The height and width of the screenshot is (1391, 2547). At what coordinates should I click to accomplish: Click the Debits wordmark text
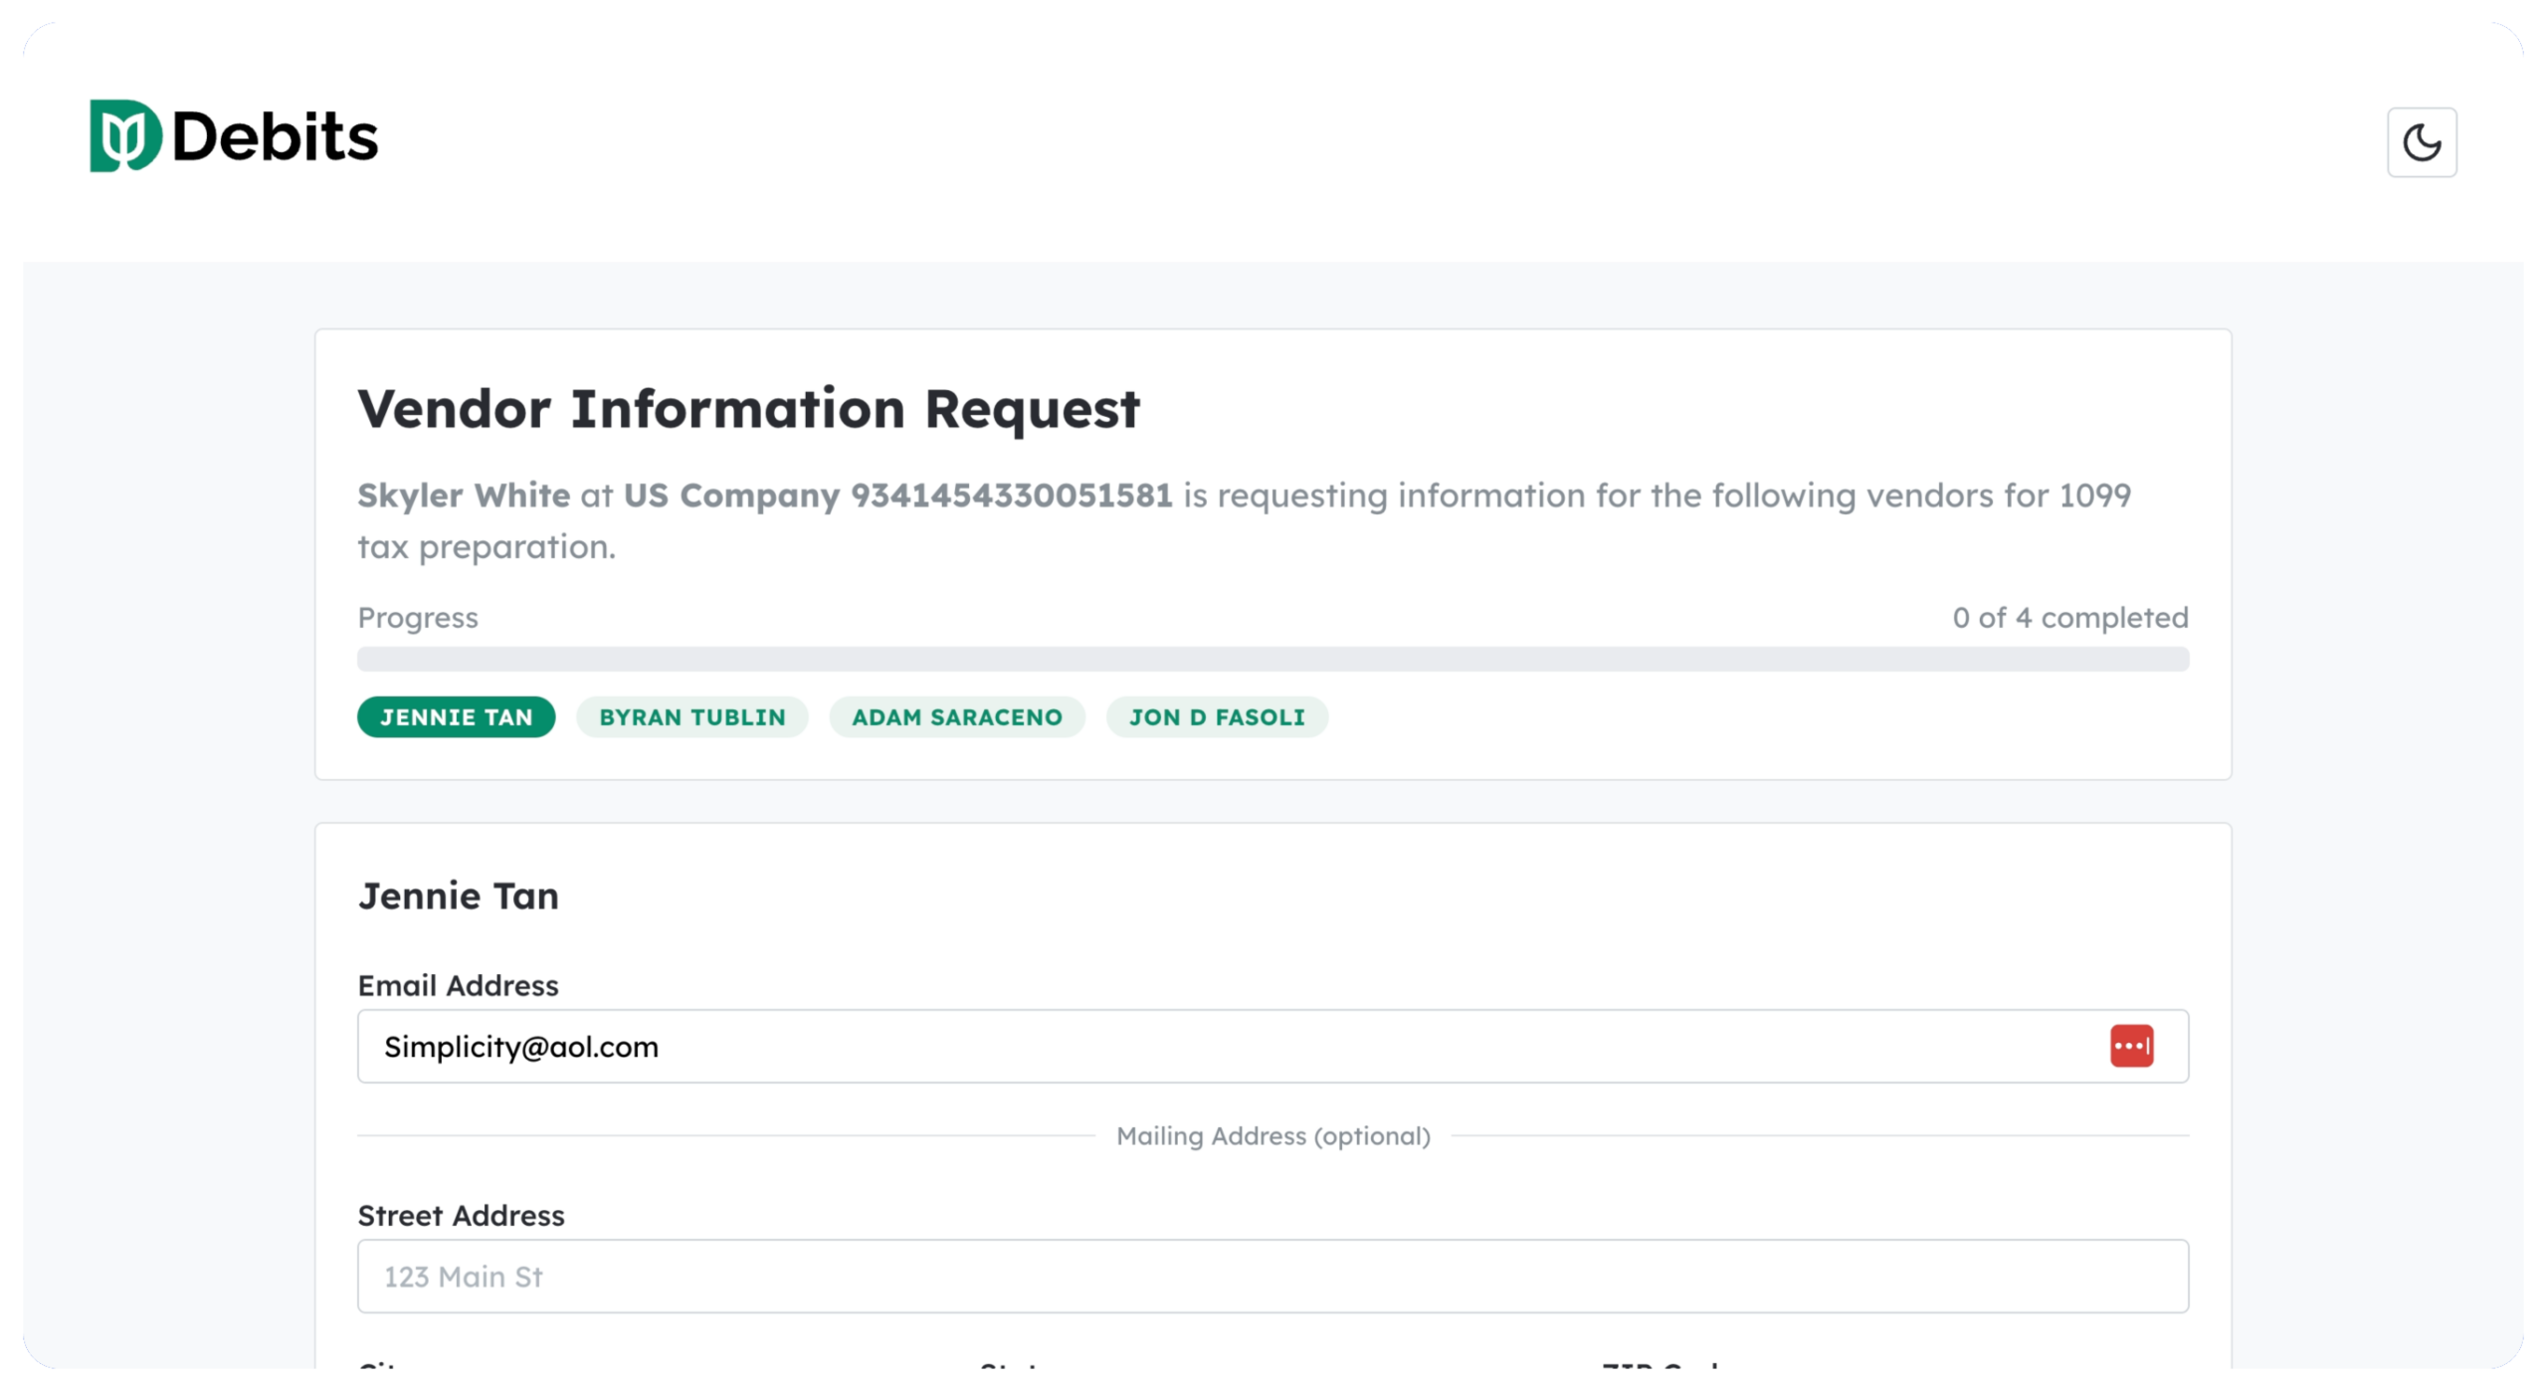tap(275, 137)
